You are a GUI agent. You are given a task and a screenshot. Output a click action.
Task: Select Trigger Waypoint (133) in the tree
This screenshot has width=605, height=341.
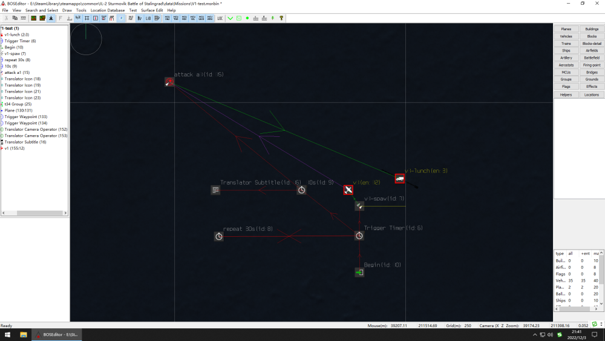pos(26,117)
